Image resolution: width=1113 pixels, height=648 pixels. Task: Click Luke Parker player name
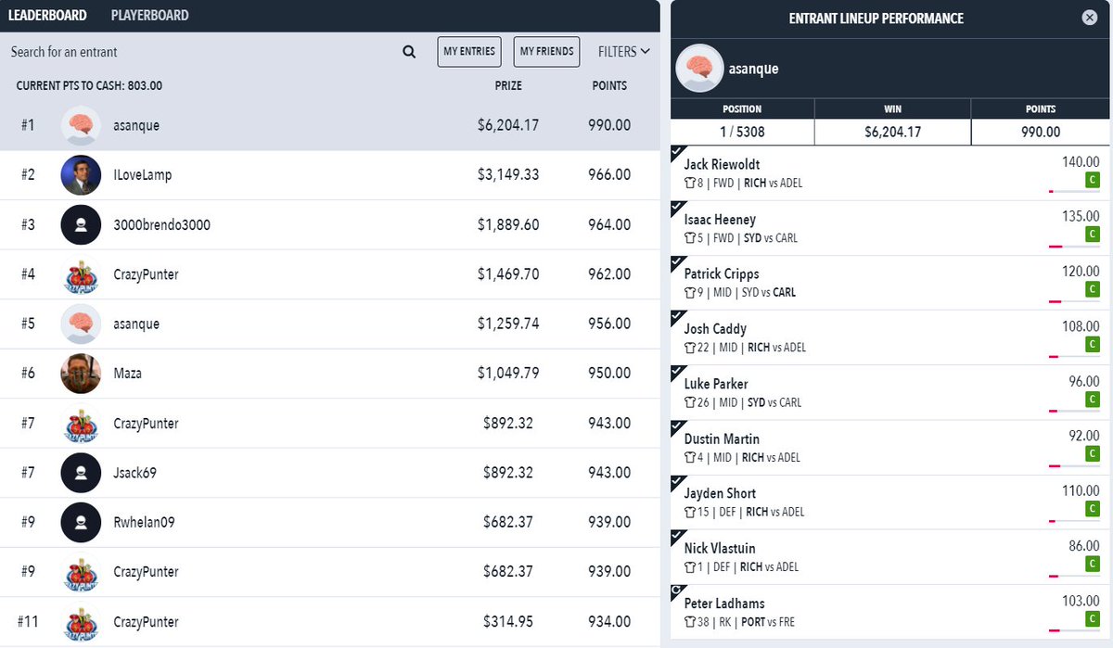pyautogui.click(x=716, y=384)
